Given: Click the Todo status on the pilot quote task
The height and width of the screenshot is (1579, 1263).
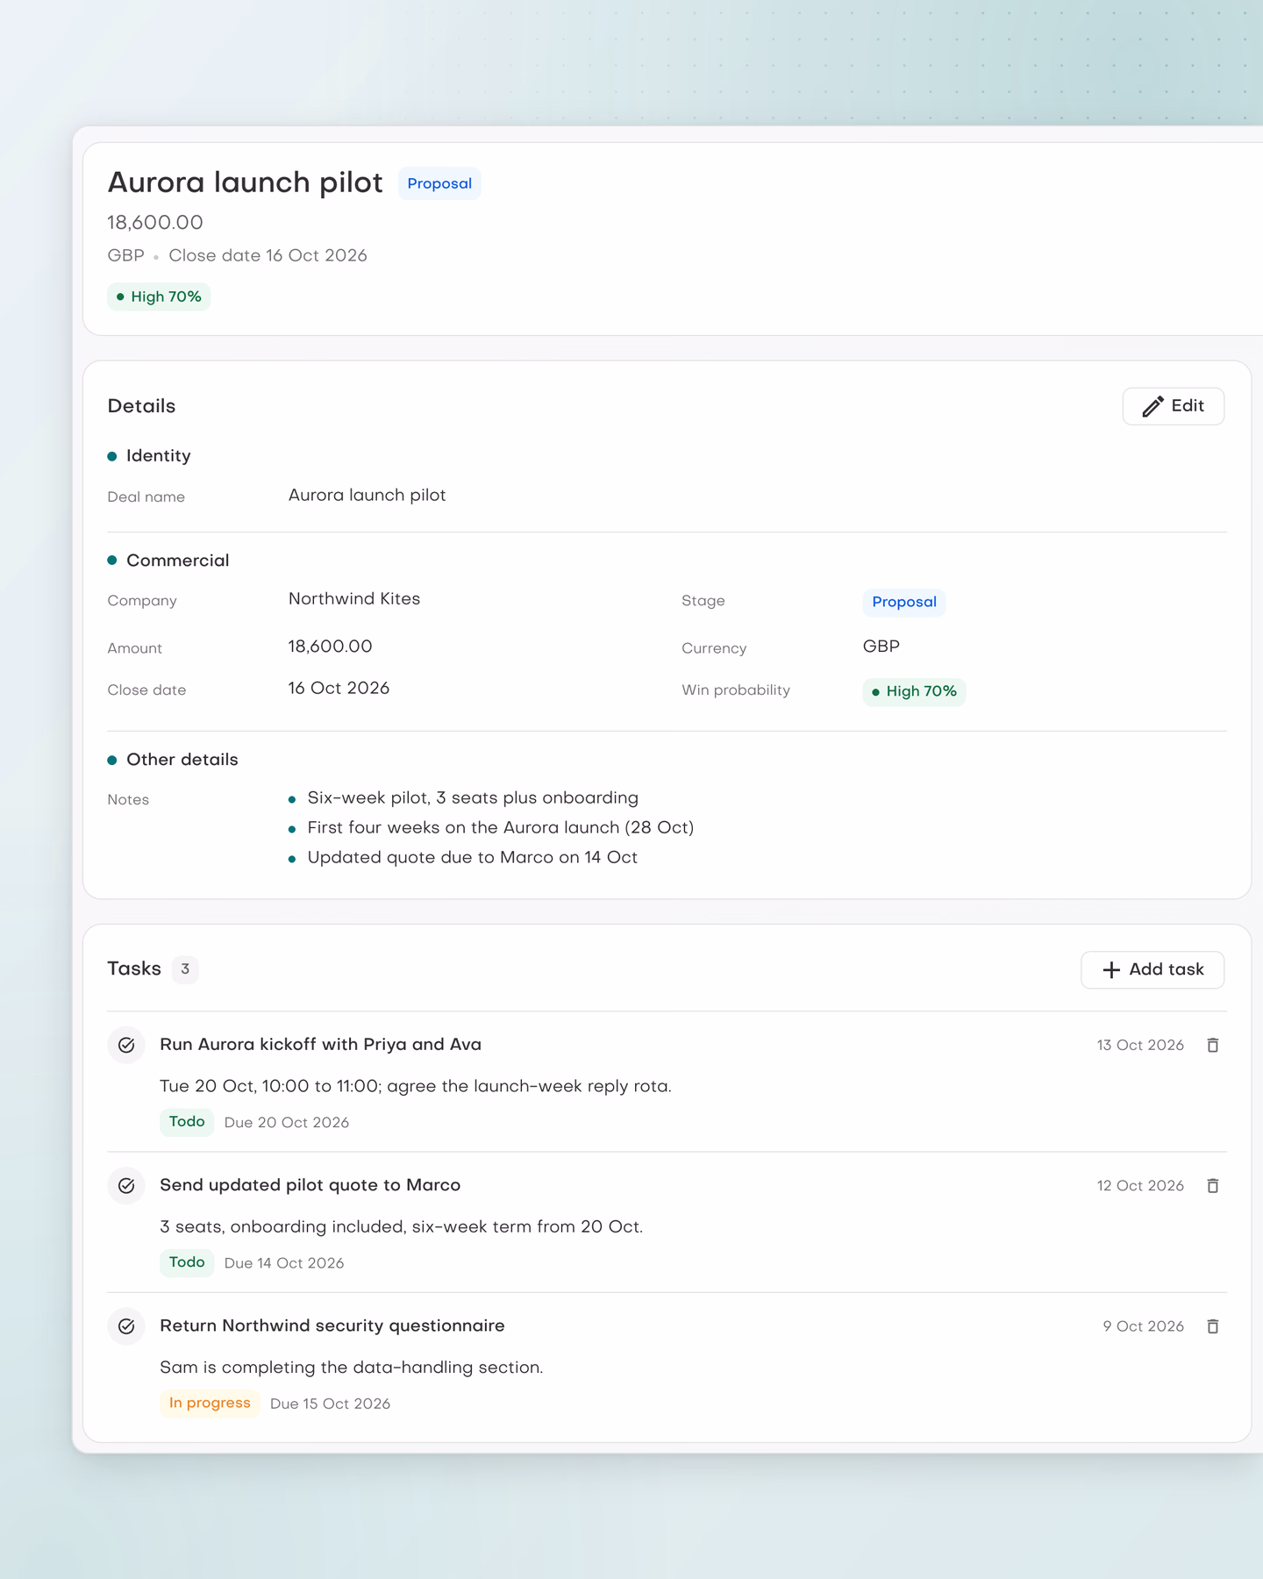Looking at the screenshot, I should (187, 1262).
